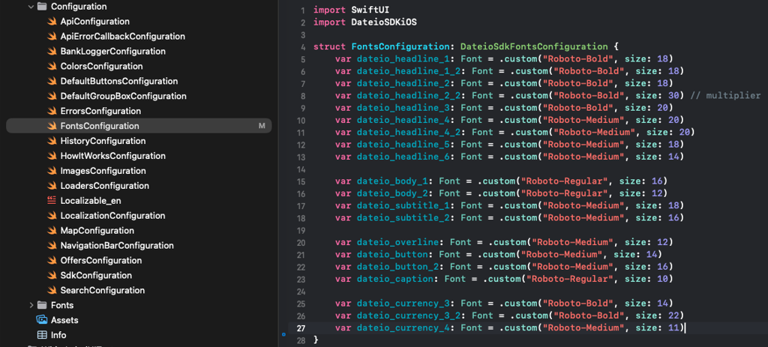Expand the Fonts folder chevron
Image resolution: width=768 pixels, height=347 pixels.
click(31, 305)
